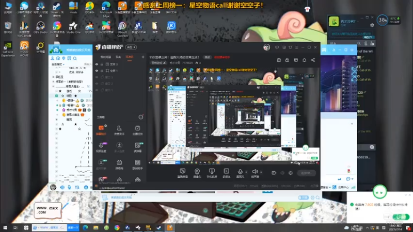This screenshot has width=413, height=232.
Task: Open the equalizer icon in YY bottom bar
Action: (77, 187)
